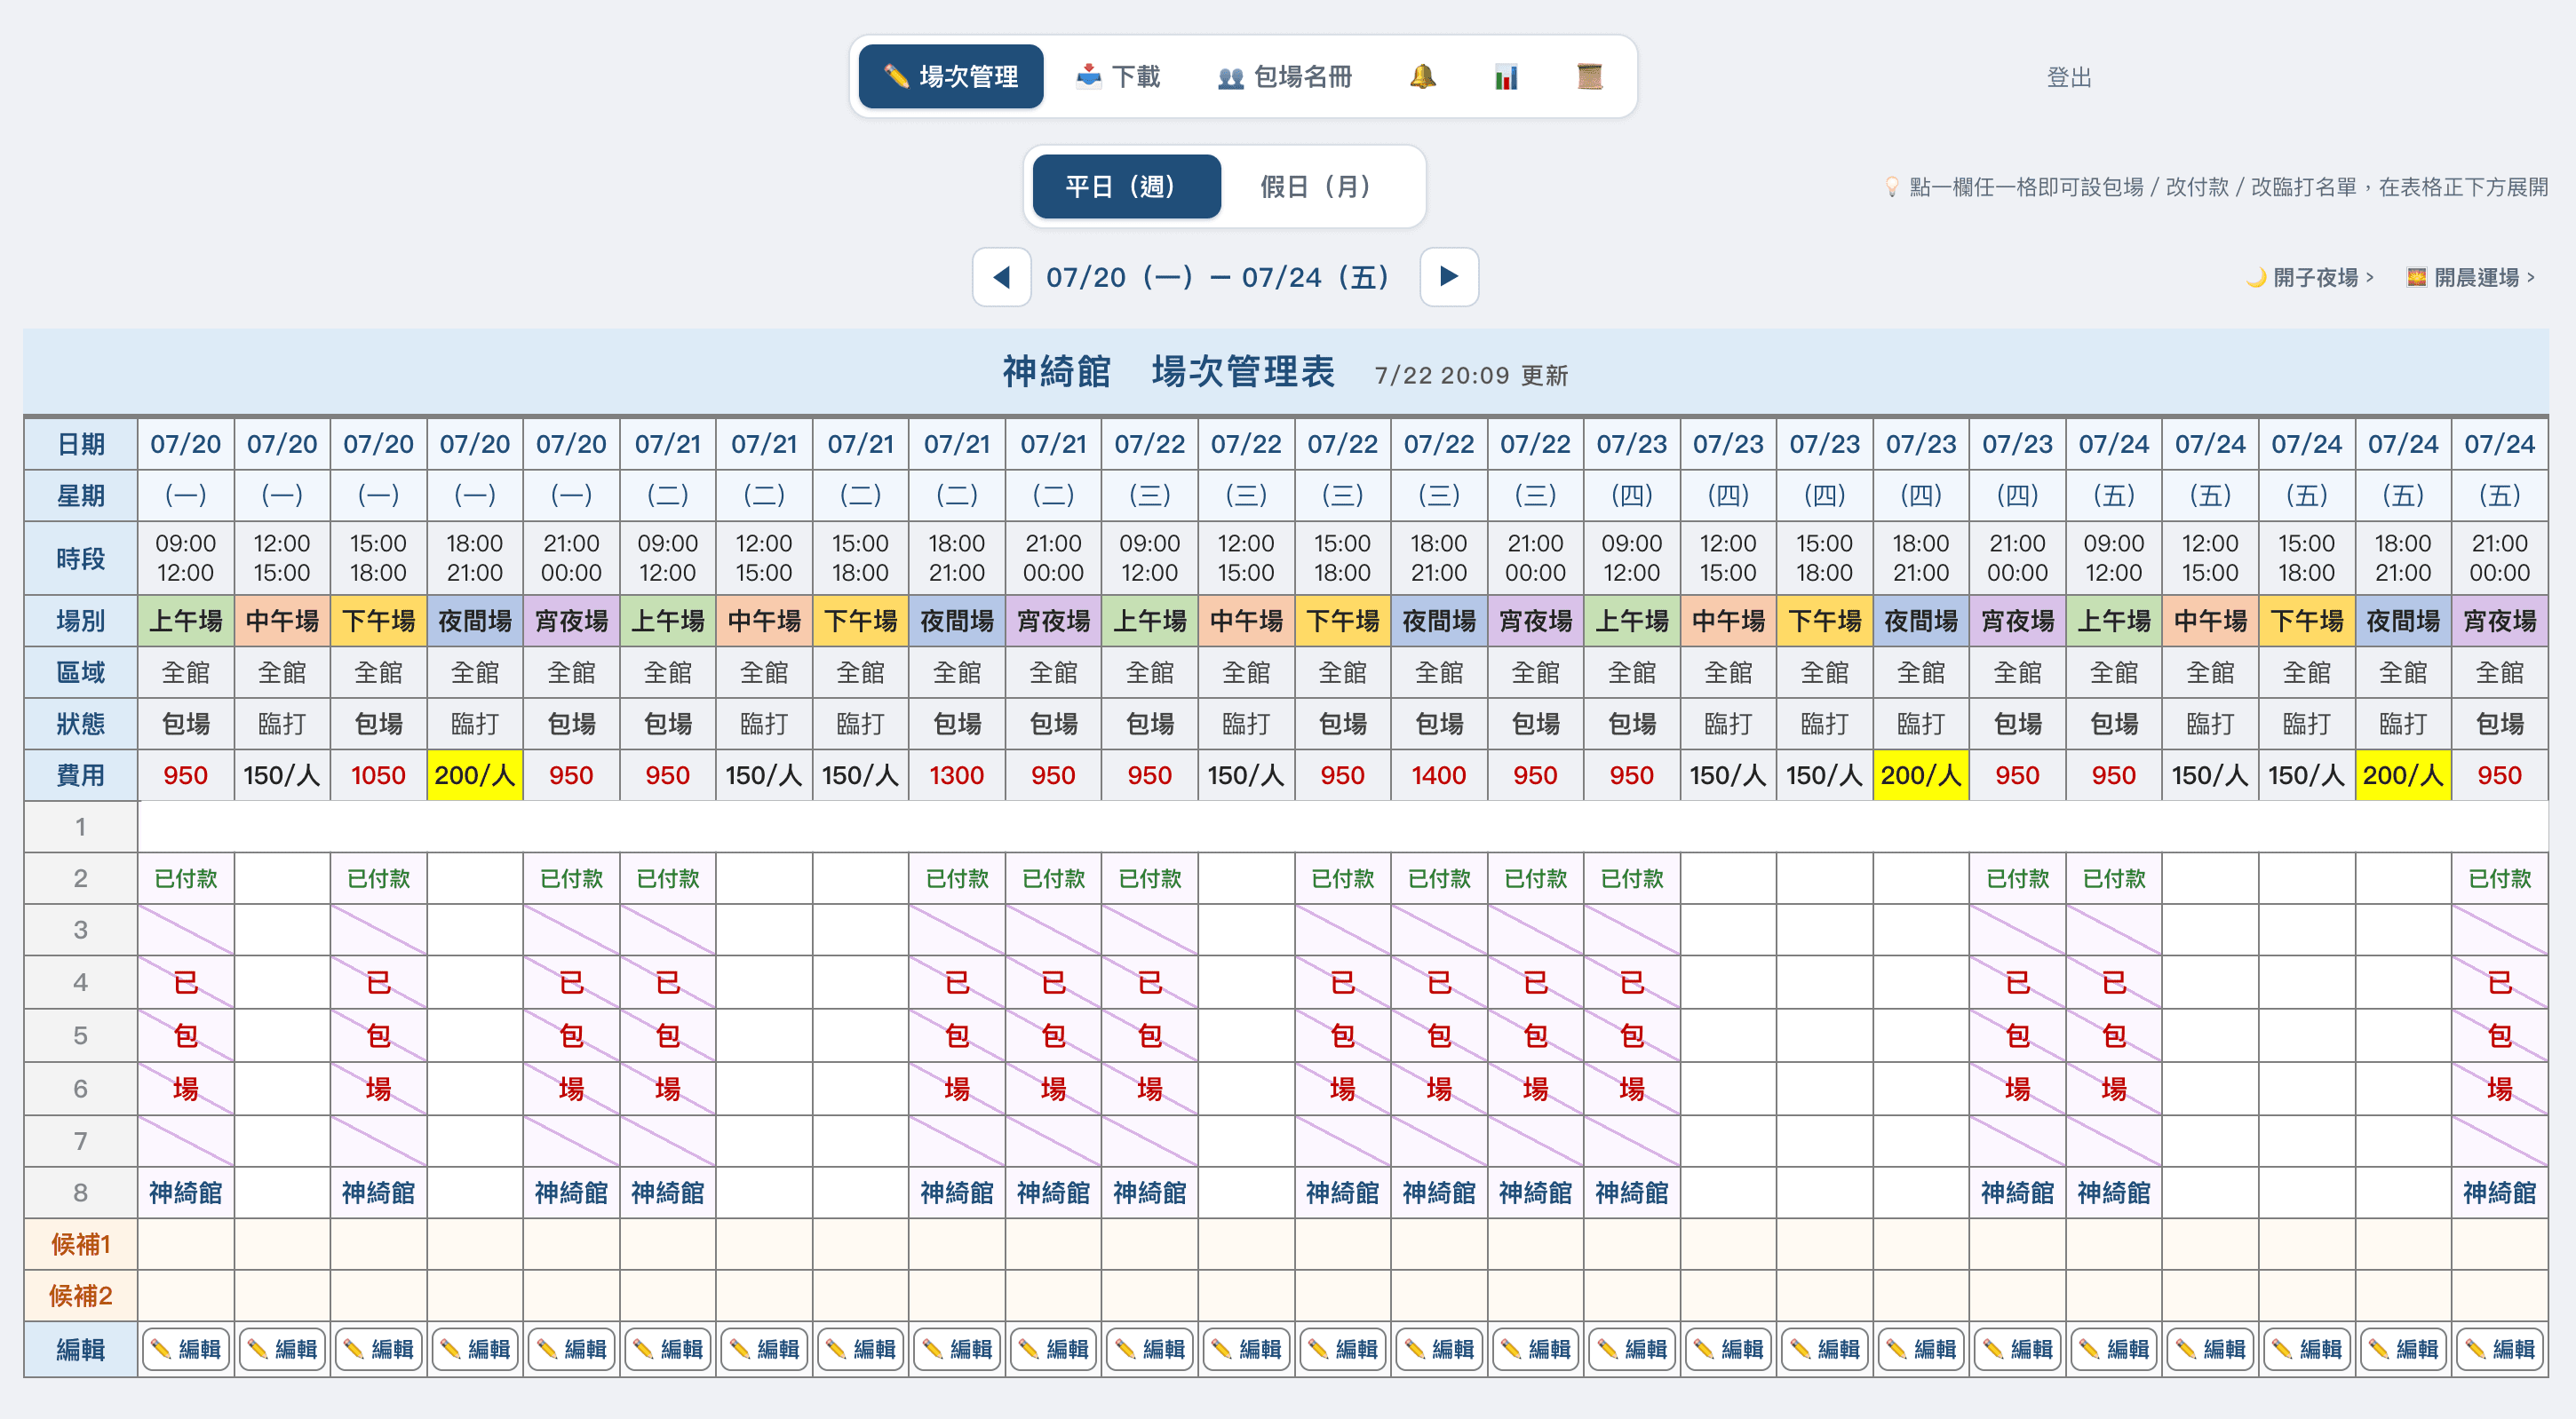Click 夜間場 header on 07/24
Image resolution: width=2576 pixels, height=1419 pixels.
(2403, 620)
